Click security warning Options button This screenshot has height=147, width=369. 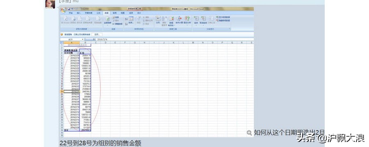(97, 34)
